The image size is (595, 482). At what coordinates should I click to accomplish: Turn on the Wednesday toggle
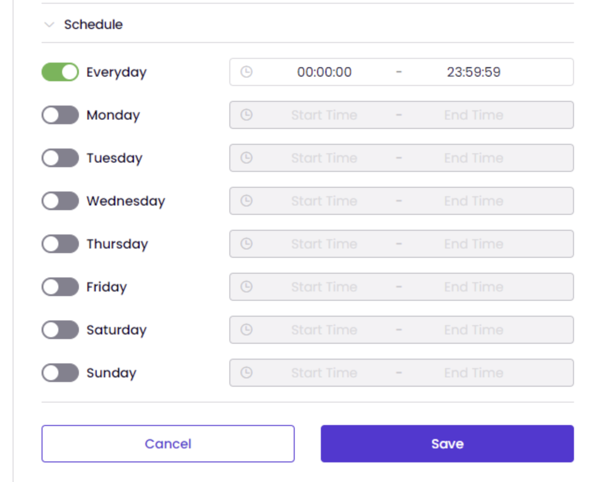(x=60, y=201)
